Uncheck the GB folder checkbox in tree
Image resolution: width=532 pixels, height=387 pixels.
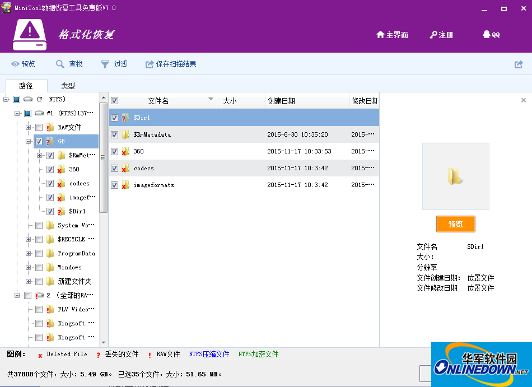pyautogui.click(x=39, y=141)
